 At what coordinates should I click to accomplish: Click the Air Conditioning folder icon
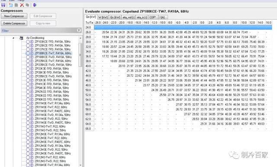21,38
